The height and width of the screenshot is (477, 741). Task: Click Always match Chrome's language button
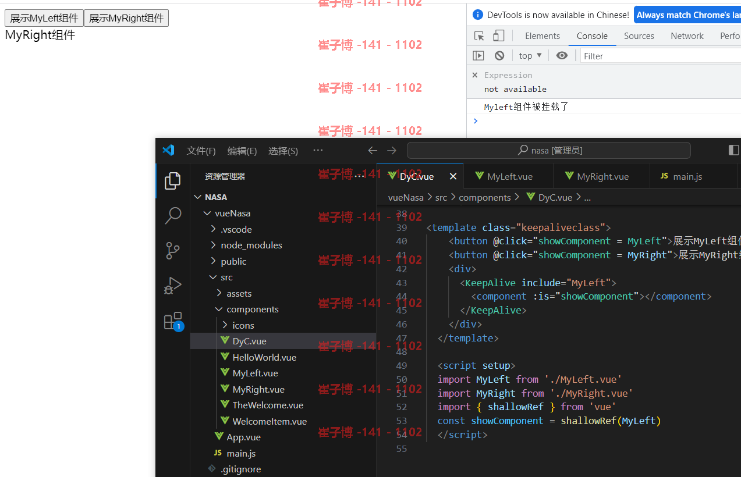687,15
